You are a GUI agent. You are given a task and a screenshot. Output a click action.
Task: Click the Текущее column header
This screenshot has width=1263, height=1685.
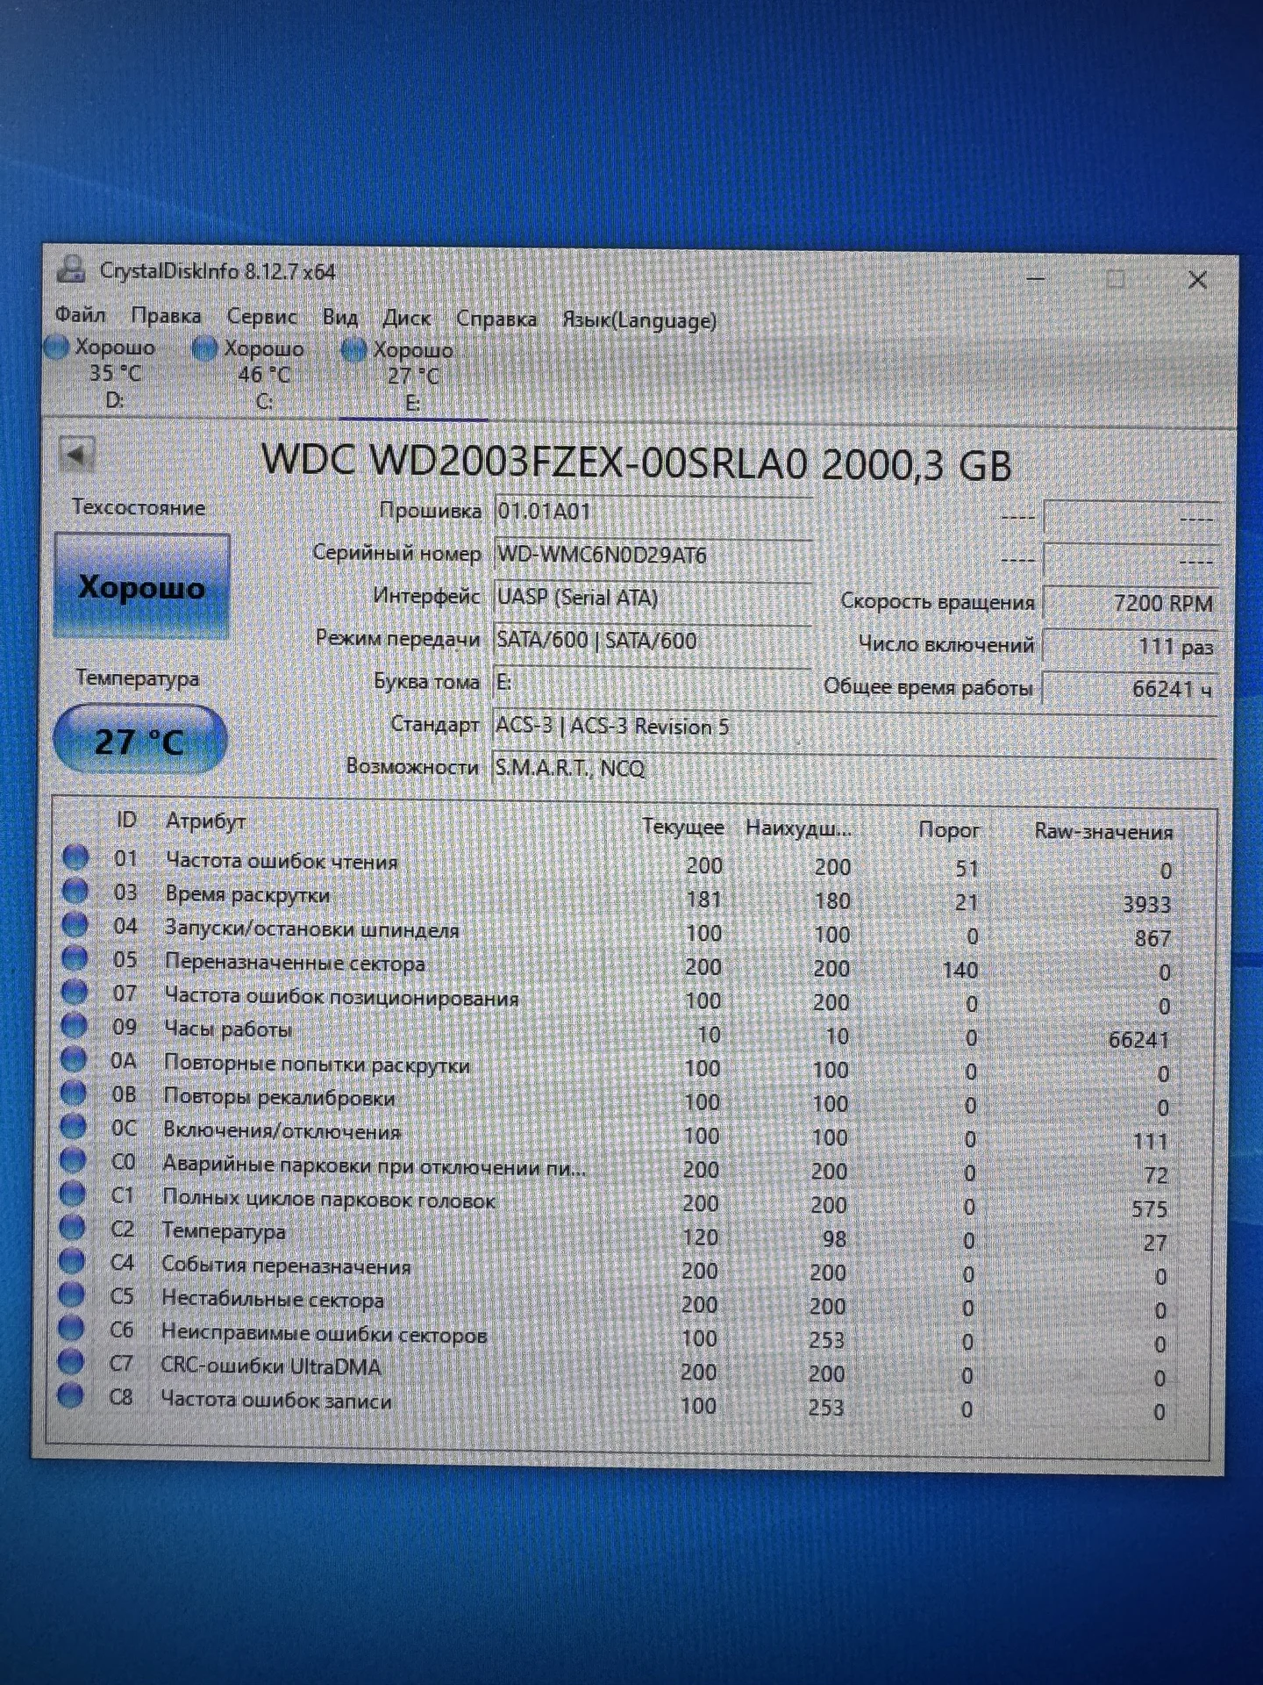[682, 827]
